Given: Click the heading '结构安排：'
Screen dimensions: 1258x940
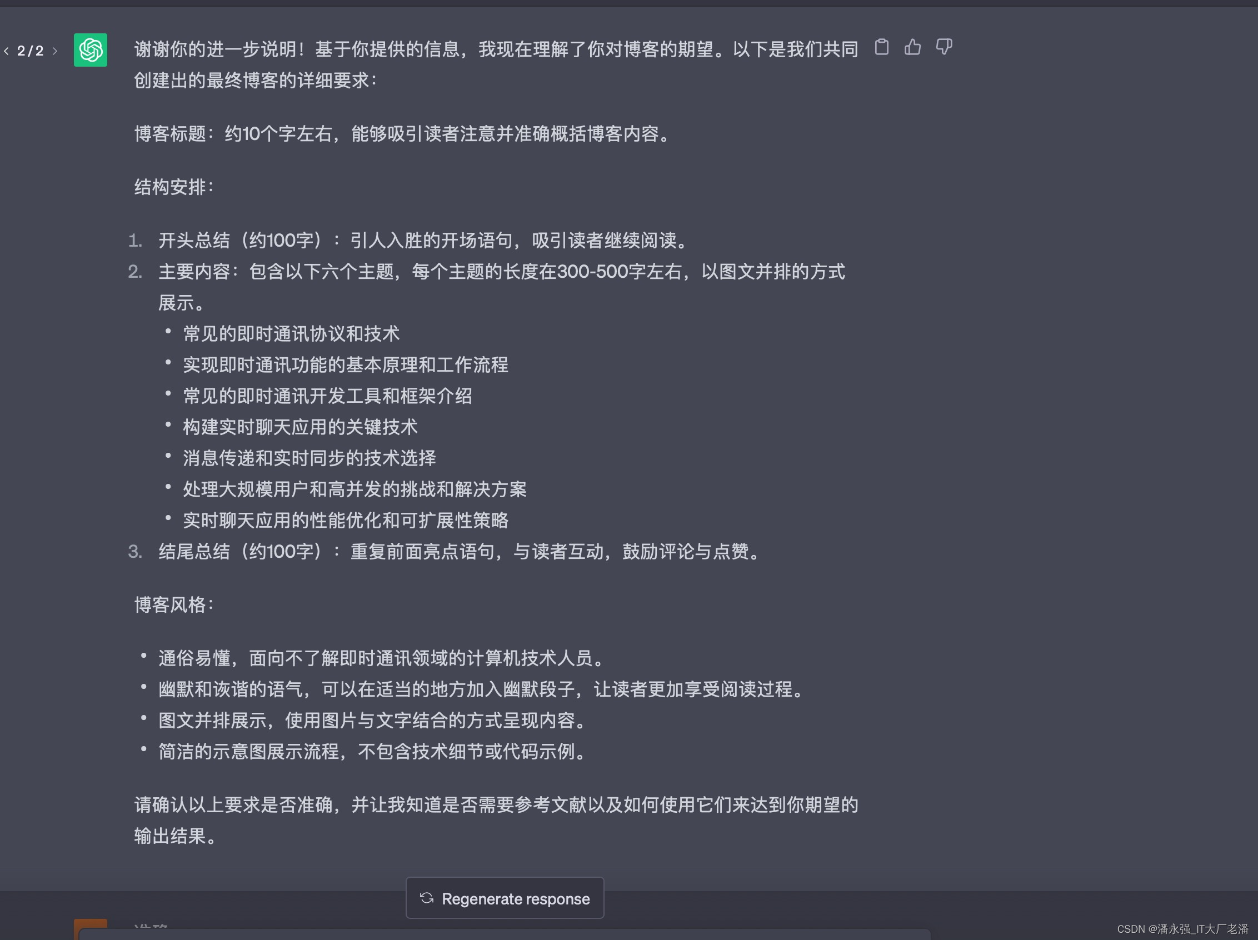Looking at the screenshot, I should [175, 187].
